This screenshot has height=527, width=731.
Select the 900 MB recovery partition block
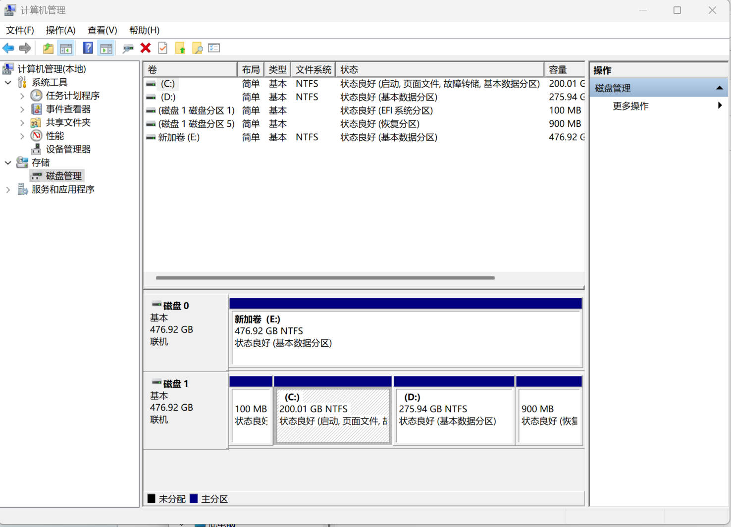[549, 410]
